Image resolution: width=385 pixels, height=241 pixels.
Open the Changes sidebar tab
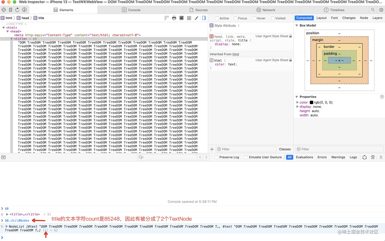pos(349,18)
